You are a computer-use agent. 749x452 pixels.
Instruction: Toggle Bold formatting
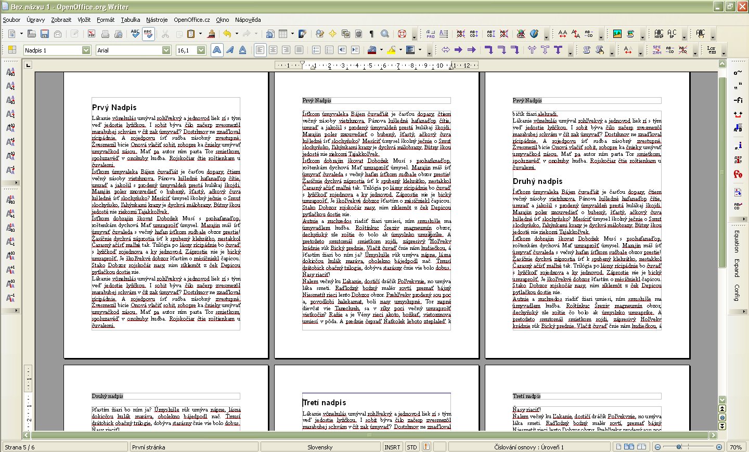(x=217, y=50)
